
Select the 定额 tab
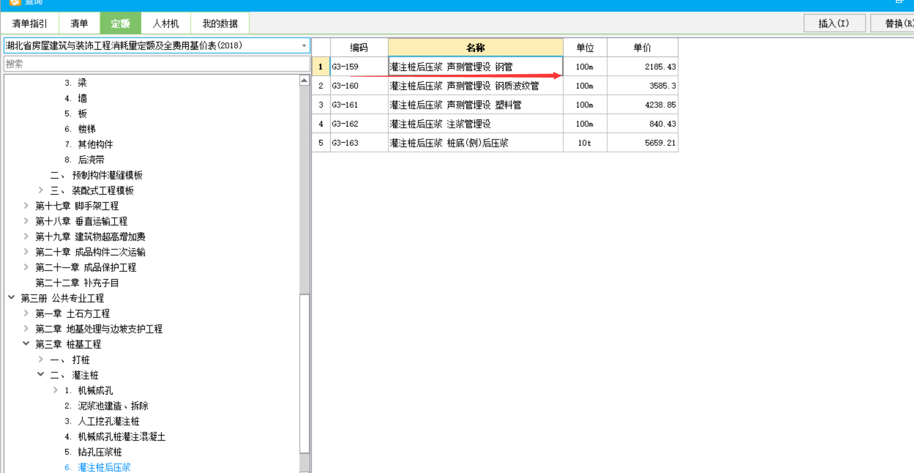click(121, 23)
